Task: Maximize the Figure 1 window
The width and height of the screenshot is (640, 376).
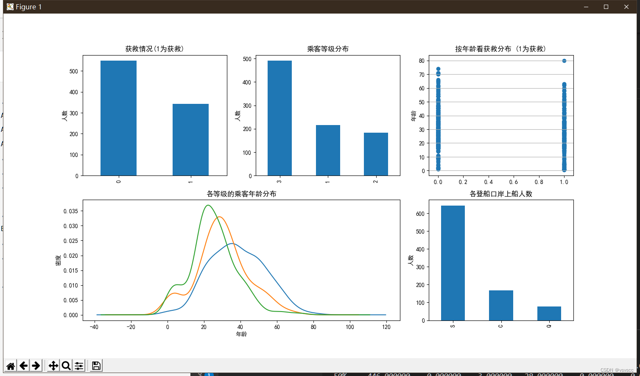Action: tap(606, 7)
